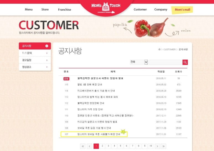Select 광고일정 in the sidebar

pyautogui.click(x=35, y=60)
